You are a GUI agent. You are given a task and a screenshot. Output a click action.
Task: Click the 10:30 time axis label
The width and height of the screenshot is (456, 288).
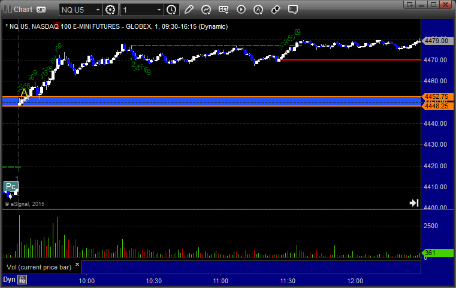coord(154,281)
